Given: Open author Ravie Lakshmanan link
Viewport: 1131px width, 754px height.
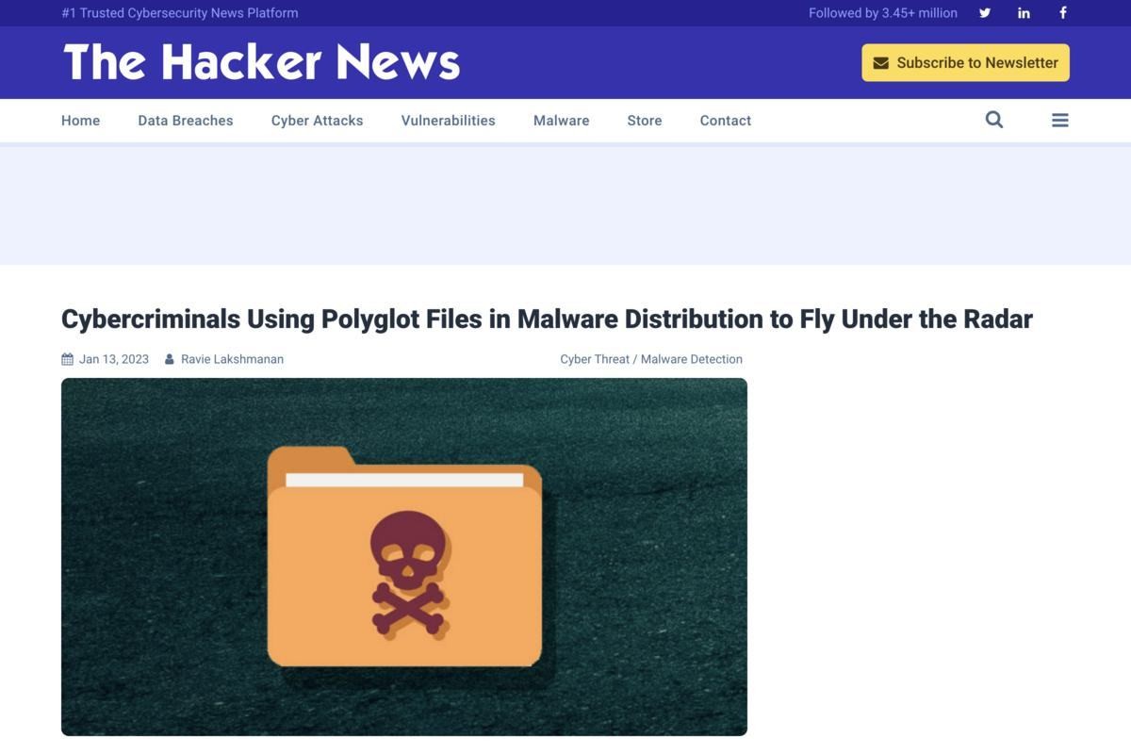Looking at the screenshot, I should point(232,359).
